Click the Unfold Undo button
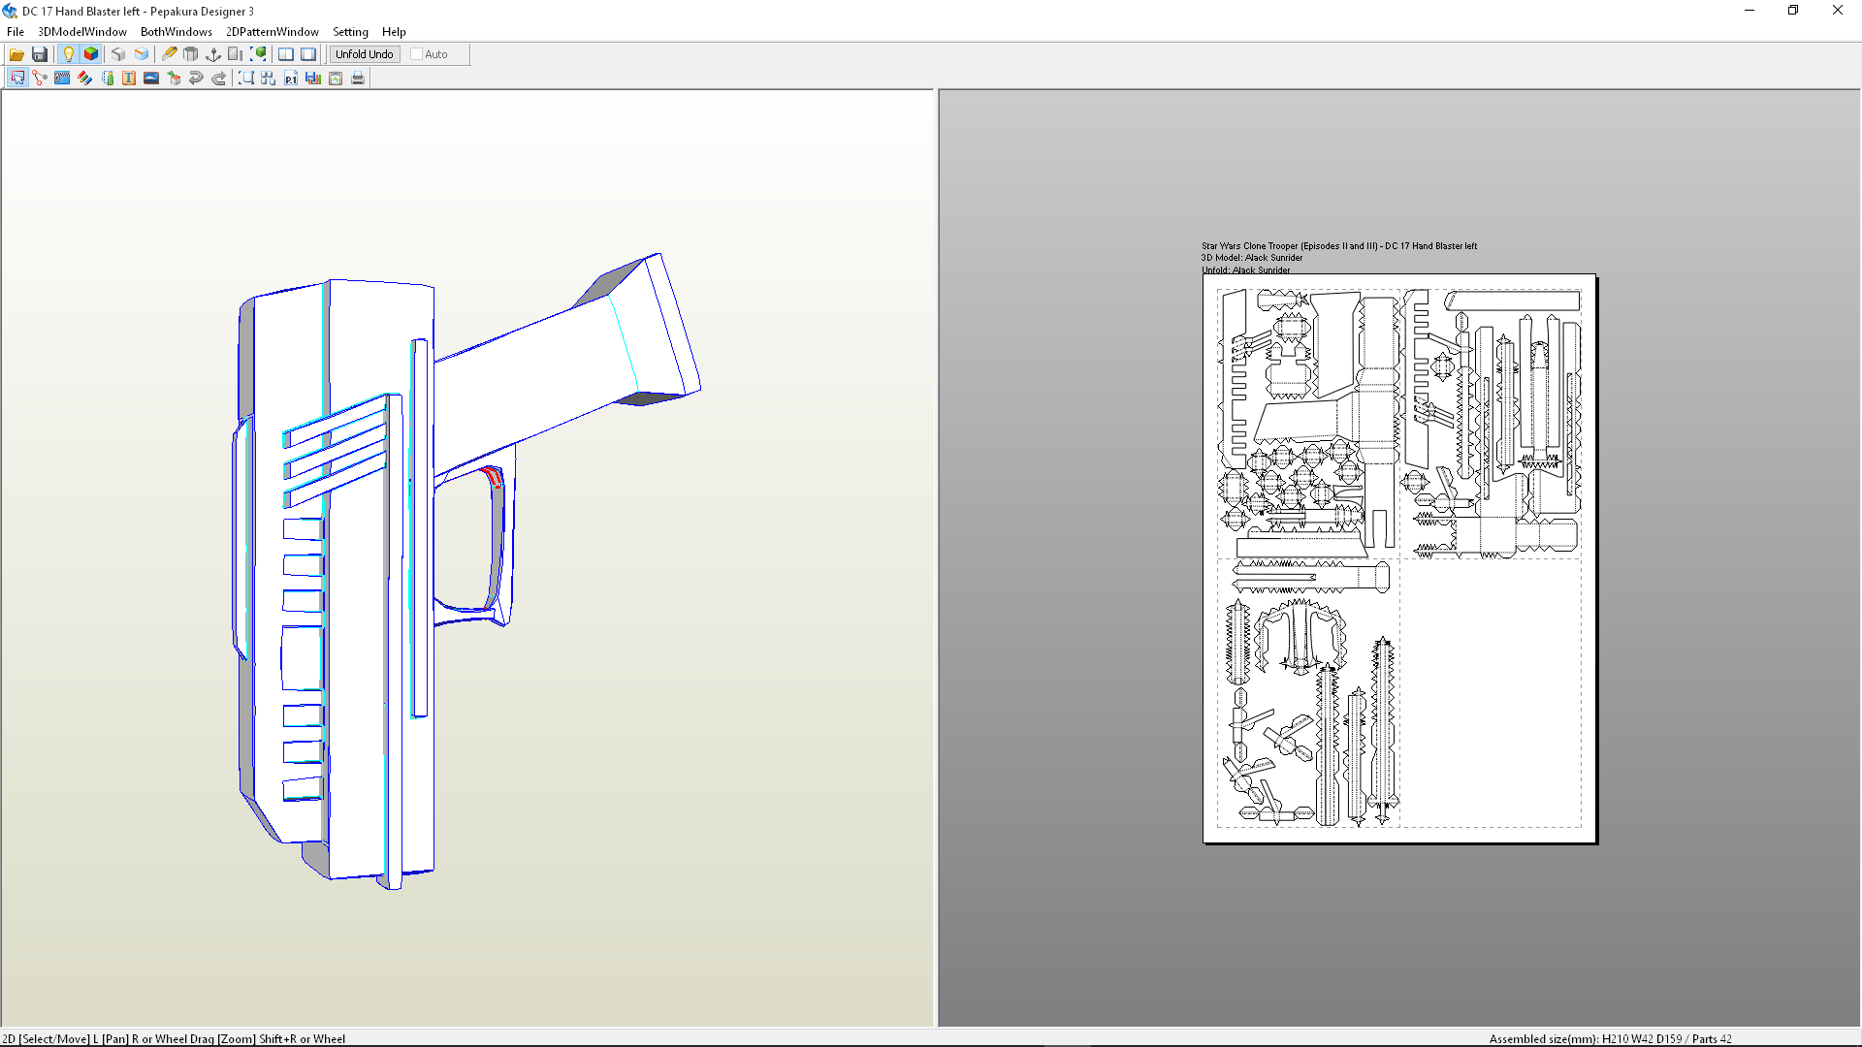Screen dimensions: 1862x1047 365,54
